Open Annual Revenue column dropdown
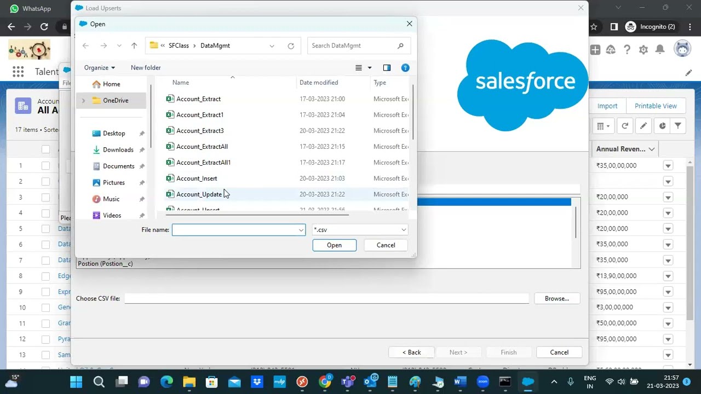The height and width of the screenshot is (394, 701). click(x=652, y=149)
